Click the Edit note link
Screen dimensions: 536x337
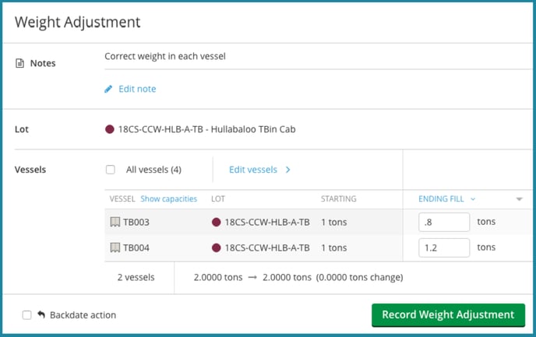click(x=137, y=89)
